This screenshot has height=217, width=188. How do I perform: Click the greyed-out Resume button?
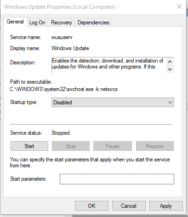click(155, 146)
